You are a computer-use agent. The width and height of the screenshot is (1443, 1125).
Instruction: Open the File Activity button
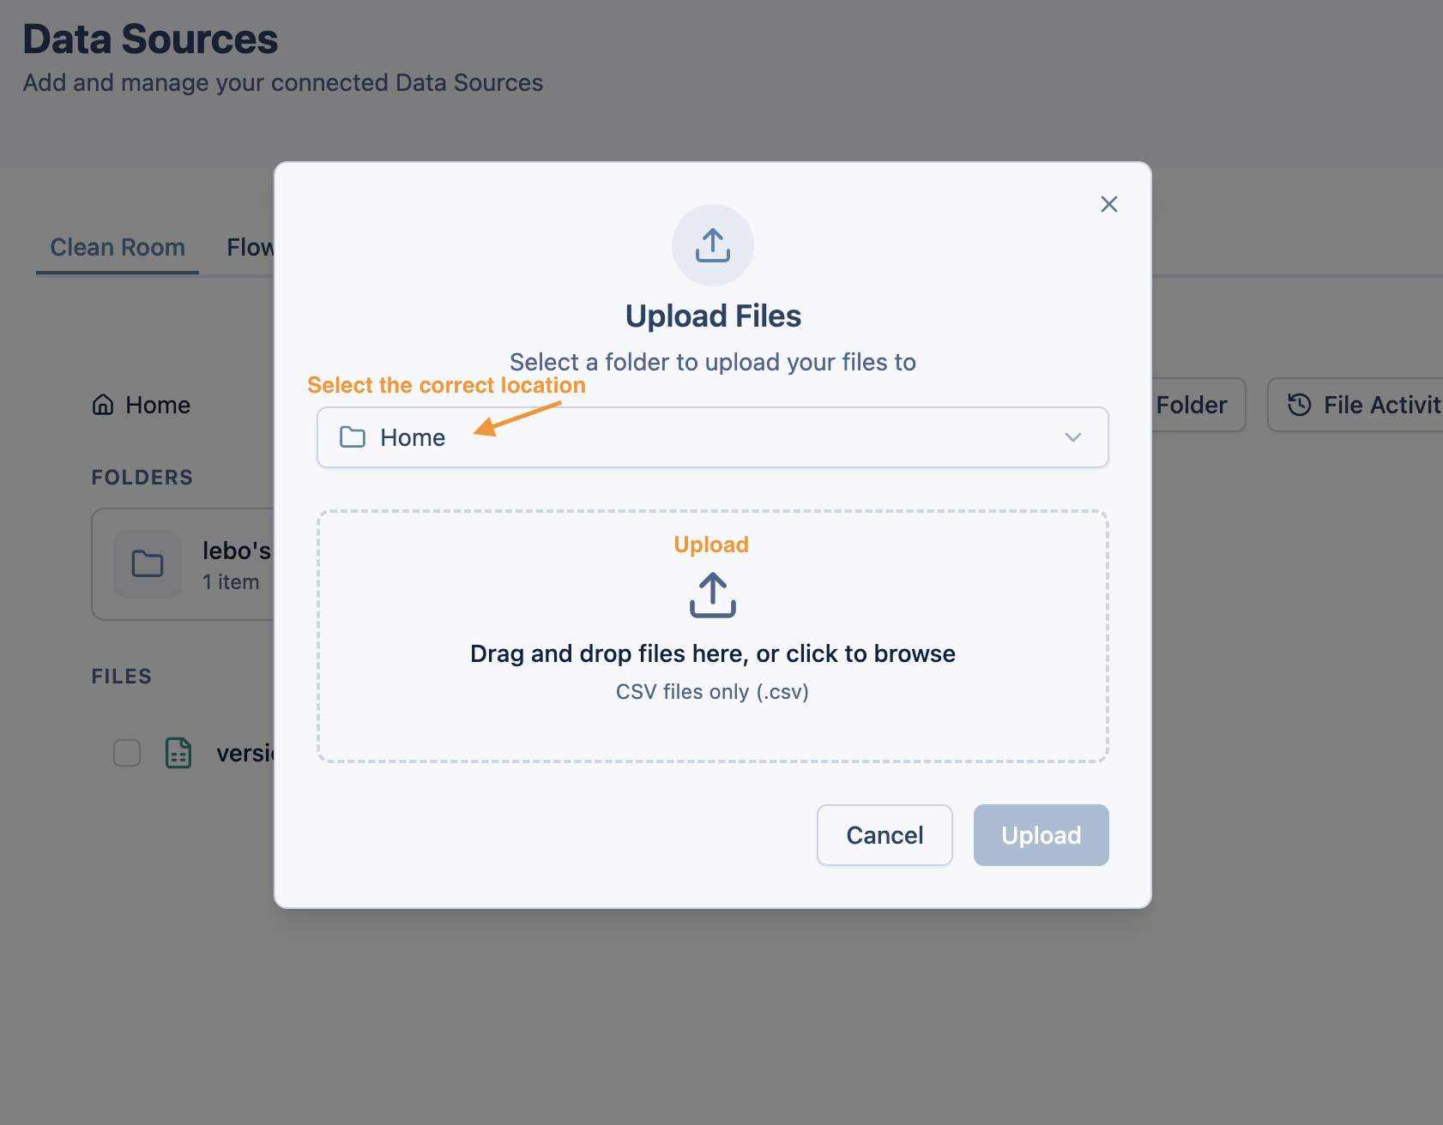(1364, 405)
